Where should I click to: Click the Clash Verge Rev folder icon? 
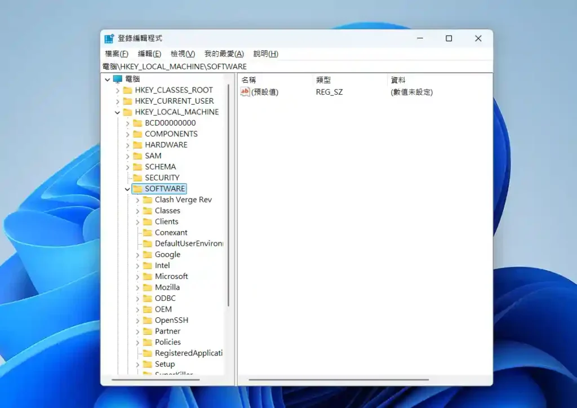click(x=147, y=199)
